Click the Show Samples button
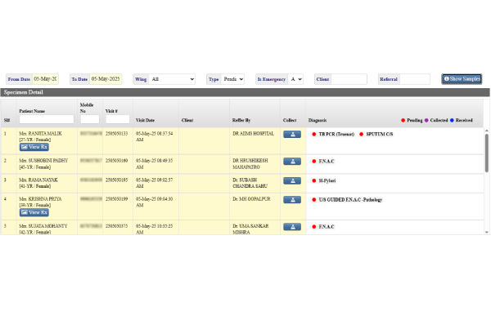Screen dimensions: 491x311 [462, 79]
